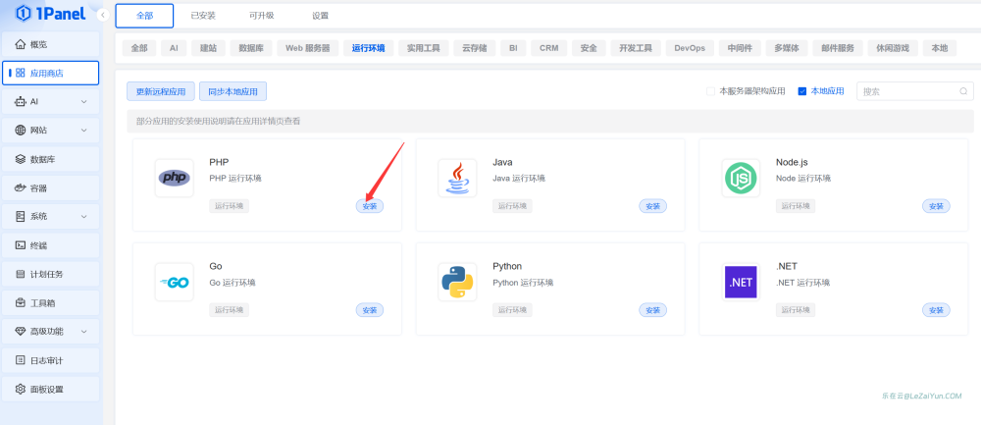The width and height of the screenshot is (981, 425).
Task: Click the search magnifier icon
Action: pyautogui.click(x=963, y=91)
